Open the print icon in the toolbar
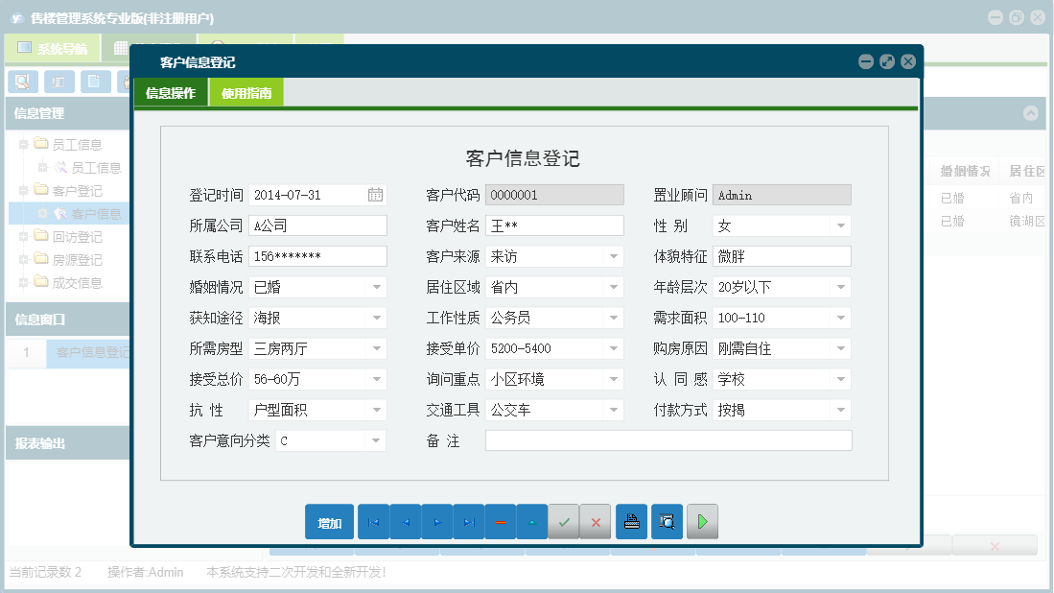The image size is (1054, 593). pos(631,521)
